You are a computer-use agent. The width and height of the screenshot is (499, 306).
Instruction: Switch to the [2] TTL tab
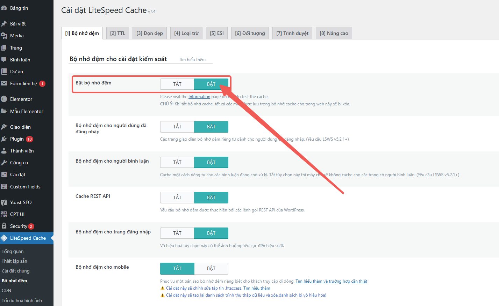click(117, 33)
